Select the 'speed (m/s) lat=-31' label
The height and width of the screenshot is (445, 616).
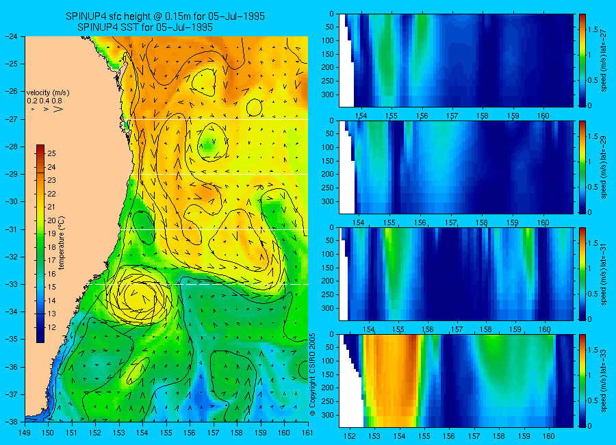click(x=604, y=274)
